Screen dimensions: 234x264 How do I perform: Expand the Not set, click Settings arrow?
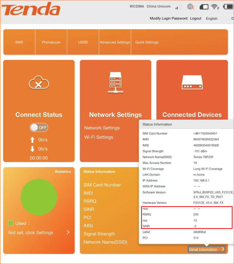(68, 233)
